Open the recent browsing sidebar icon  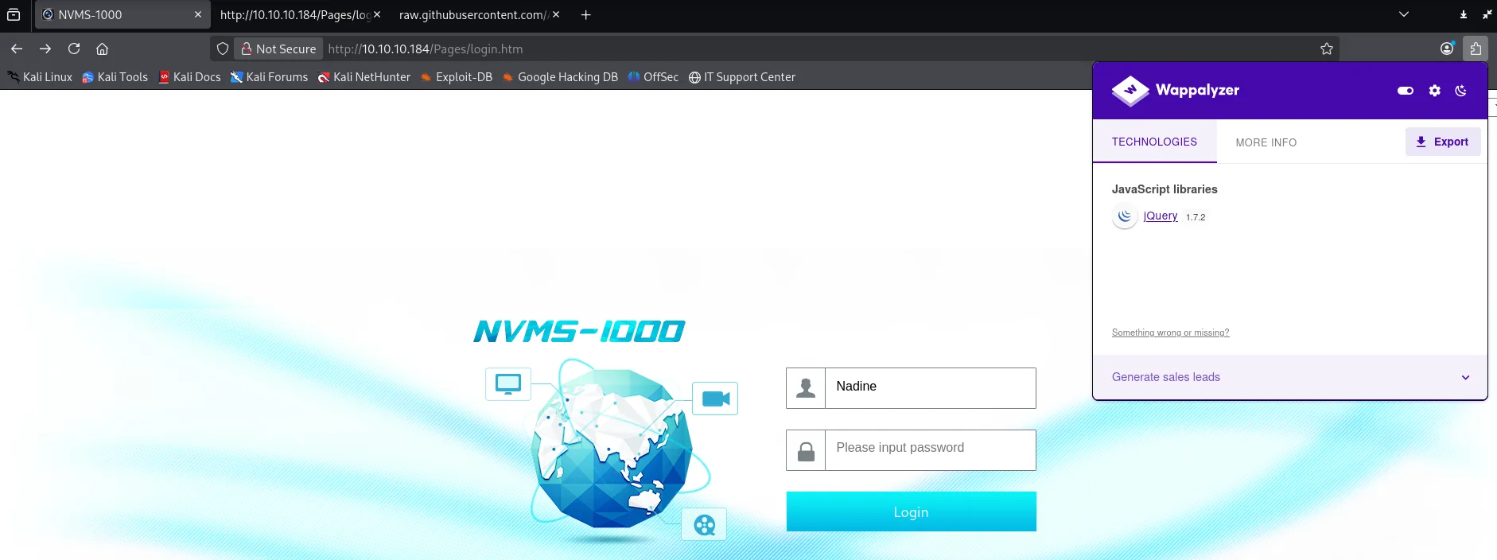pos(14,14)
